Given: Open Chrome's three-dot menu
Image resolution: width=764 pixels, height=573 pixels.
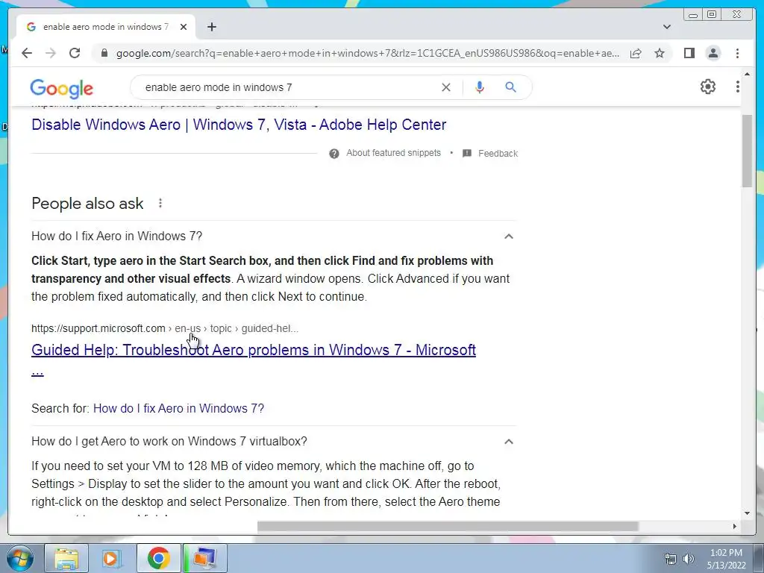Looking at the screenshot, I should pos(737,53).
